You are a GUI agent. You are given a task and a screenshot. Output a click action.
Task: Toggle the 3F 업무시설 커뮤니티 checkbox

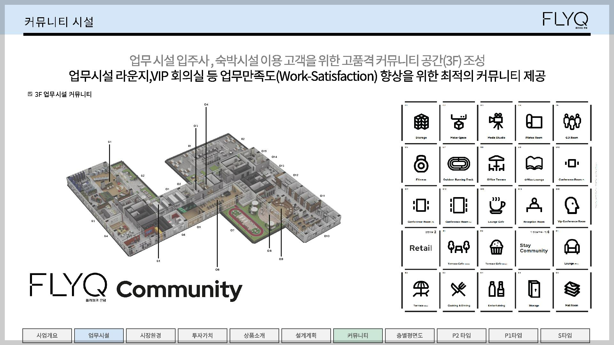pos(30,94)
